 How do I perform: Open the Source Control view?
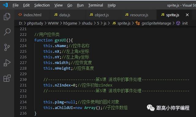(7, 47)
